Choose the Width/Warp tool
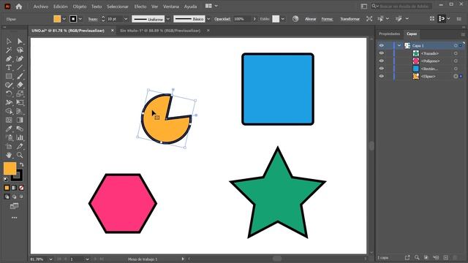 [x=9, y=102]
